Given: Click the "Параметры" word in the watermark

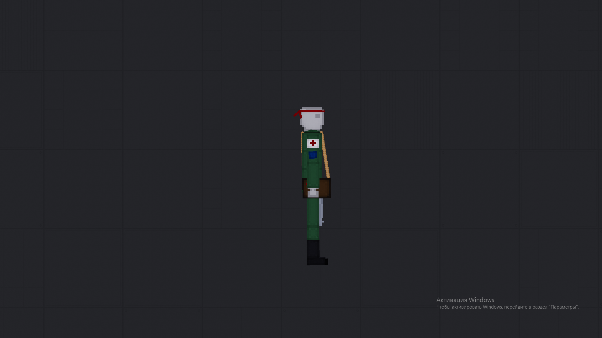Looking at the screenshot, I should coord(563,307).
